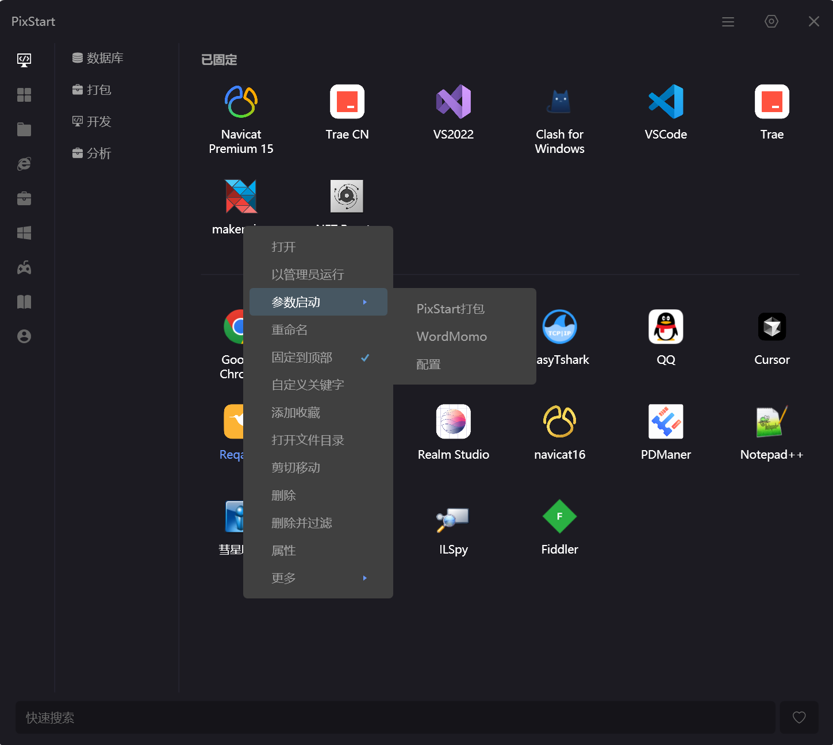This screenshot has height=745, width=833.
Task: Launch the Realm Studio icon
Action: pyautogui.click(x=453, y=422)
